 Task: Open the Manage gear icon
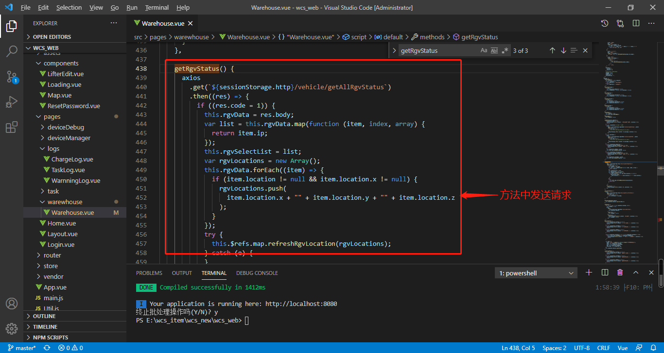12,329
